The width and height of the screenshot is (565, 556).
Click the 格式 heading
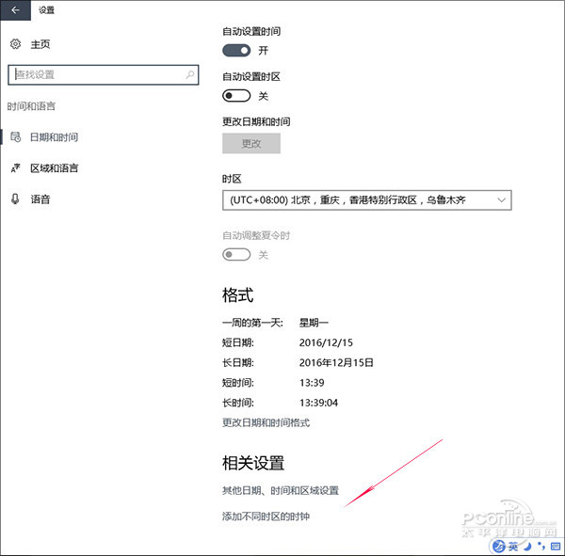[238, 294]
